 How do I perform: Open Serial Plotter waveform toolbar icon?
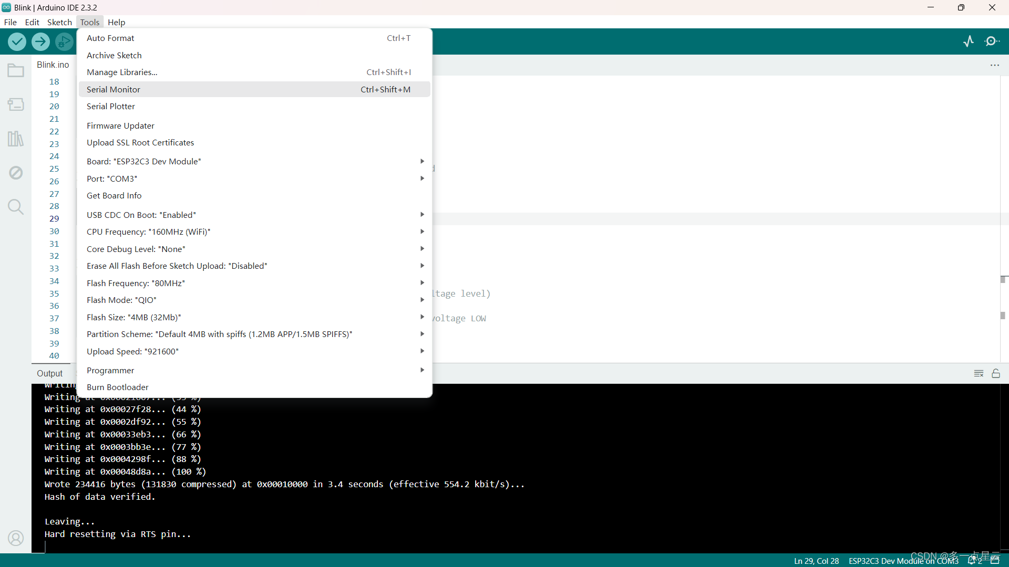[x=969, y=41]
